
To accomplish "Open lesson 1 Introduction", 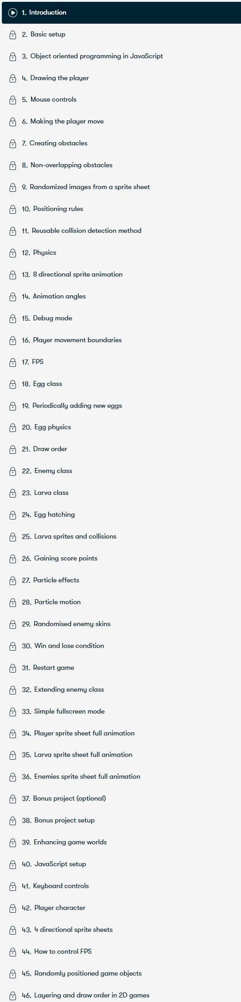I will coord(121,13).
